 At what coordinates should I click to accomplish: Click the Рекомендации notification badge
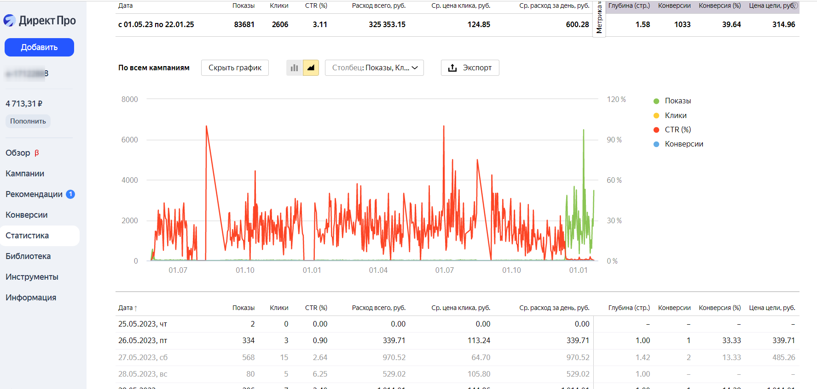(x=70, y=194)
